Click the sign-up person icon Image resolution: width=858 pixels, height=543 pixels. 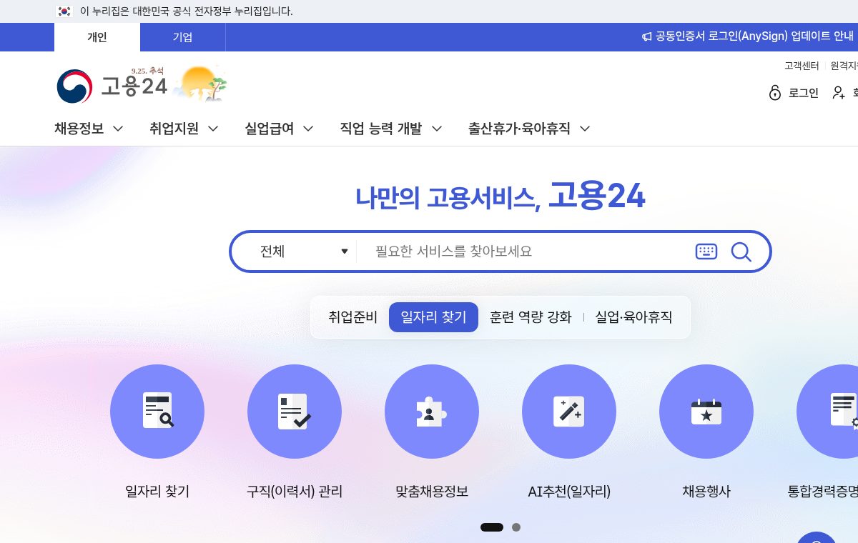point(839,93)
